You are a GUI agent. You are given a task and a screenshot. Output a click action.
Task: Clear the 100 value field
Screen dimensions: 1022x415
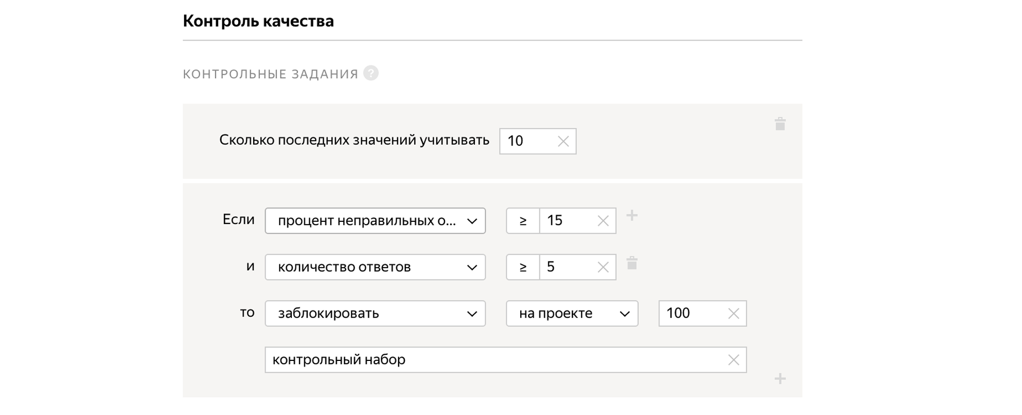pos(733,314)
